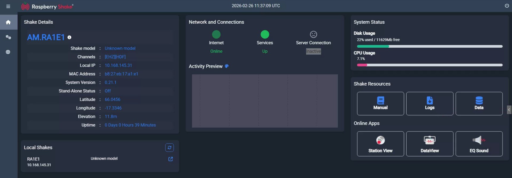Click info icon beside AM.RA1E1

click(69, 37)
